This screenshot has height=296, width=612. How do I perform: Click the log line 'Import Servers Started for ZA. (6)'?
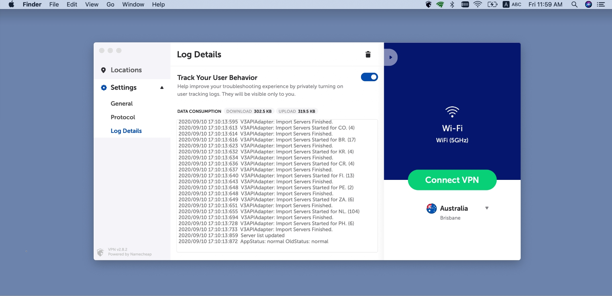[x=266, y=200]
